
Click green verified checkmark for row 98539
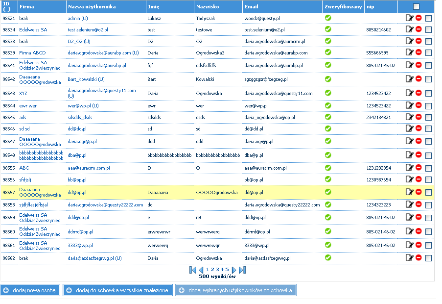click(x=328, y=52)
